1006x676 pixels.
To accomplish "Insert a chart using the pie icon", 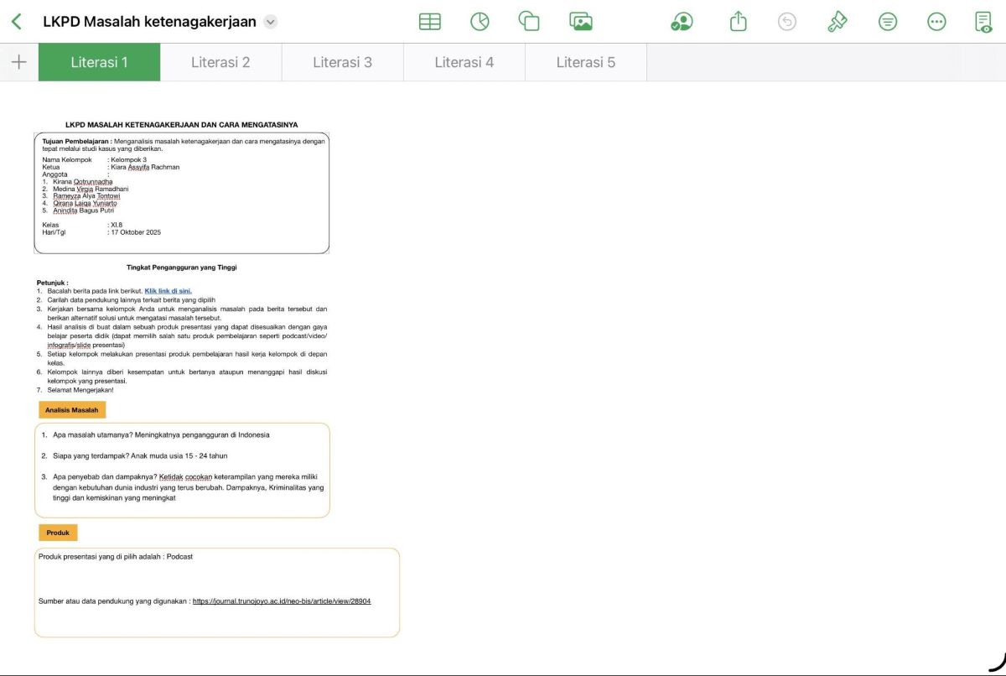I will tap(480, 22).
